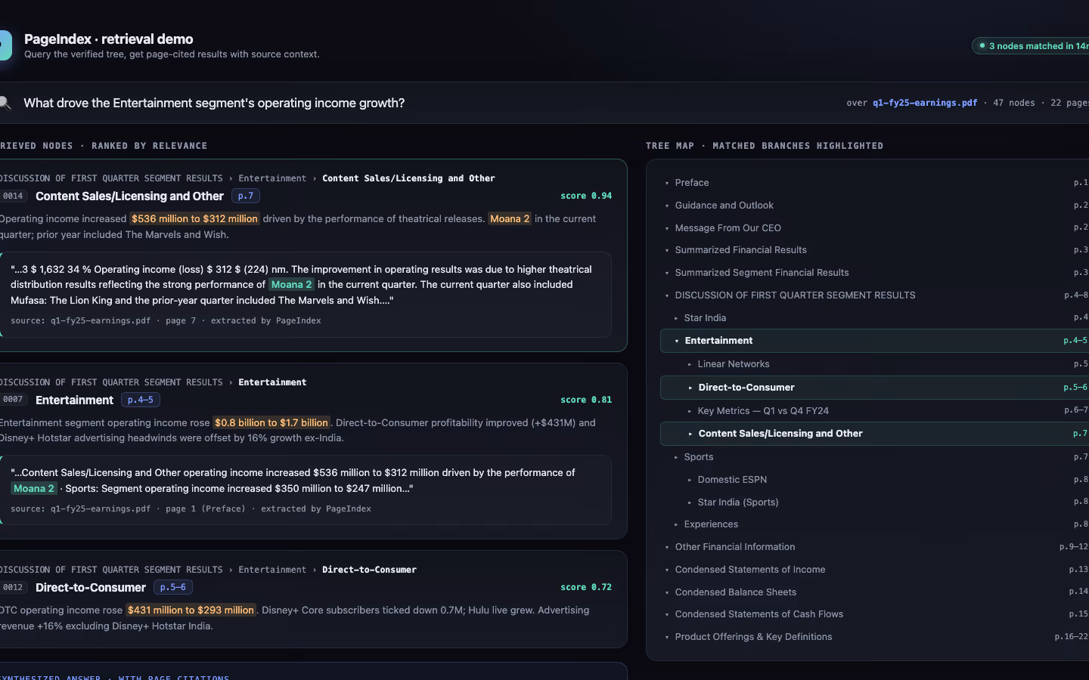Click Moana 2 highlight in first card summary
Image resolution: width=1089 pixels, height=680 pixels.
(510, 218)
